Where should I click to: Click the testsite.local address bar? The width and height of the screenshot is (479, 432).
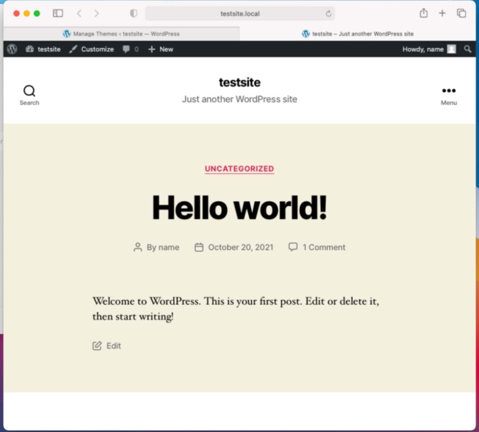coord(239,14)
